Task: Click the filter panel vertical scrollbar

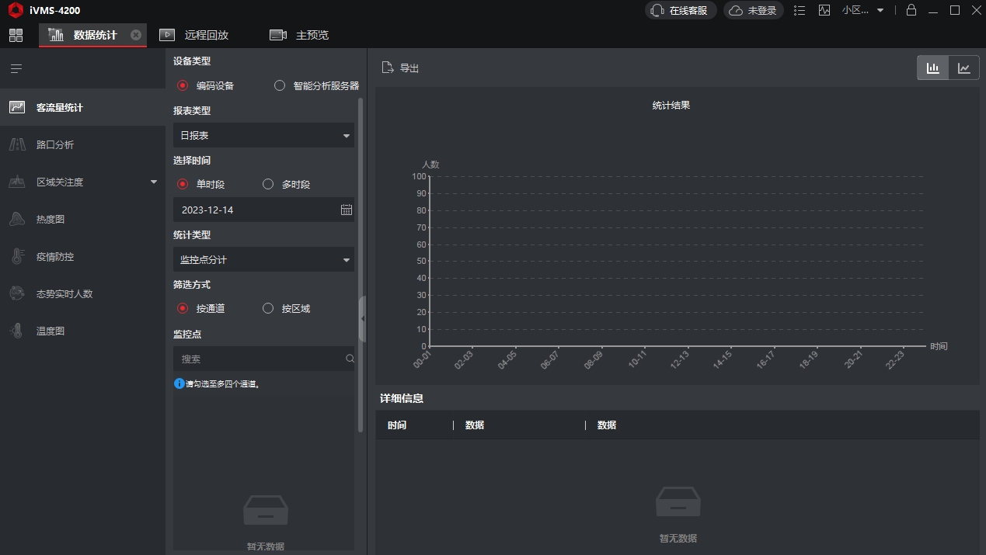Action: point(360,264)
